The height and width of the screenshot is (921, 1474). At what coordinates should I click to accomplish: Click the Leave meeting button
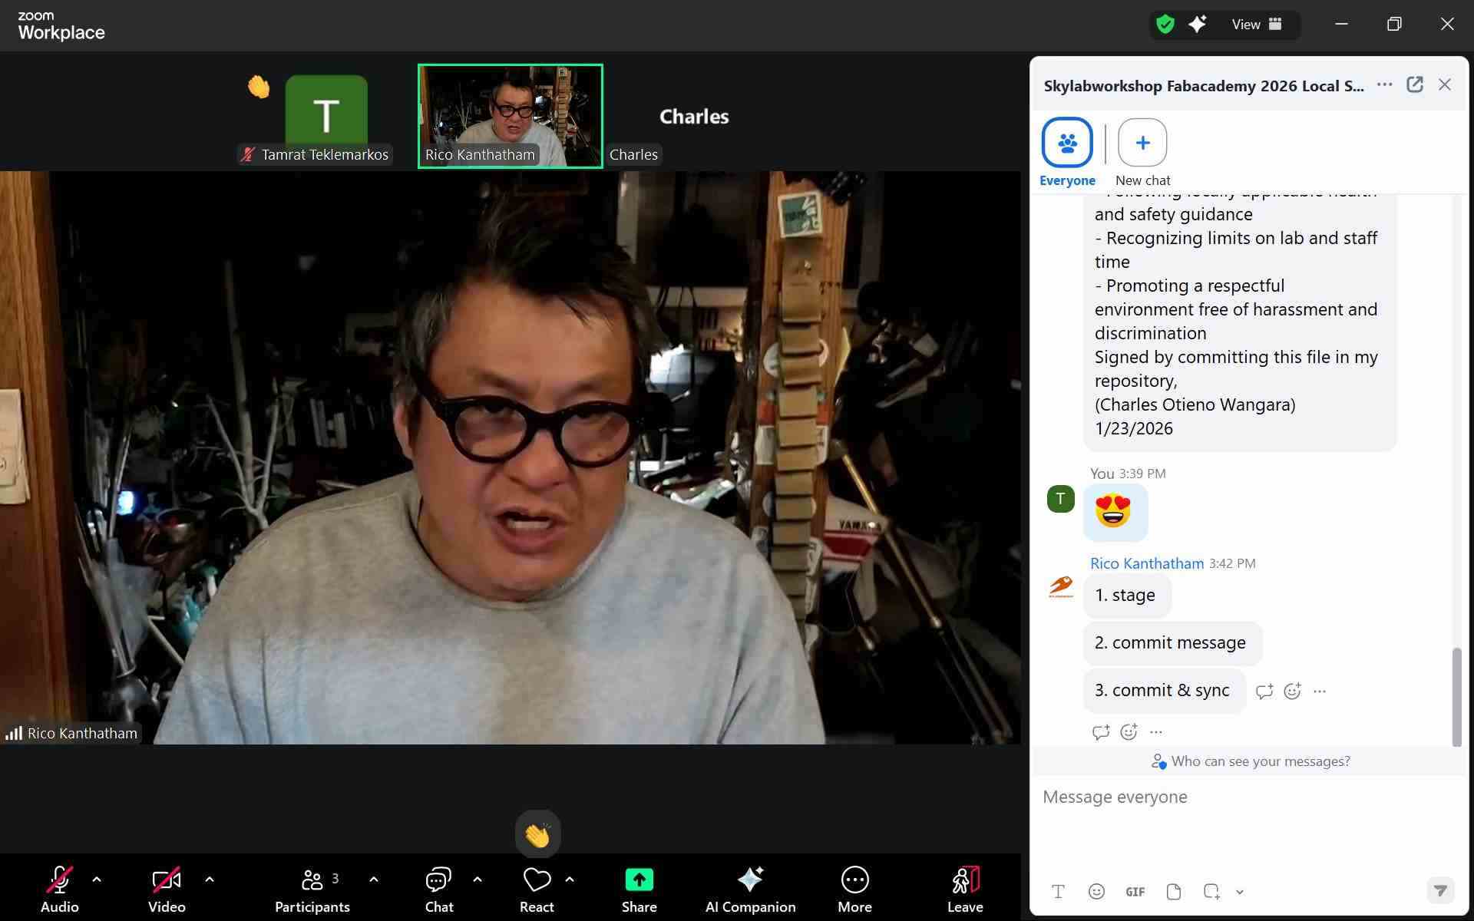tap(964, 889)
